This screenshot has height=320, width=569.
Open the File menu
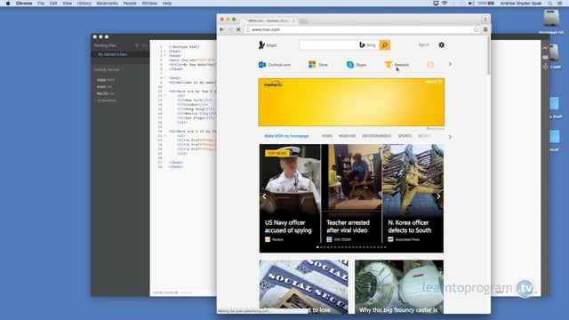click(41, 4)
